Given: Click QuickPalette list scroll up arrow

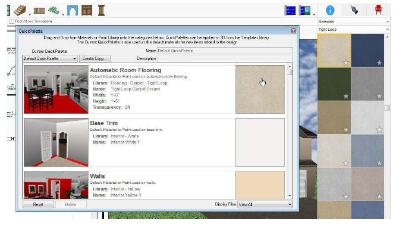Looking at the screenshot, I should click(x=290, y=67).
